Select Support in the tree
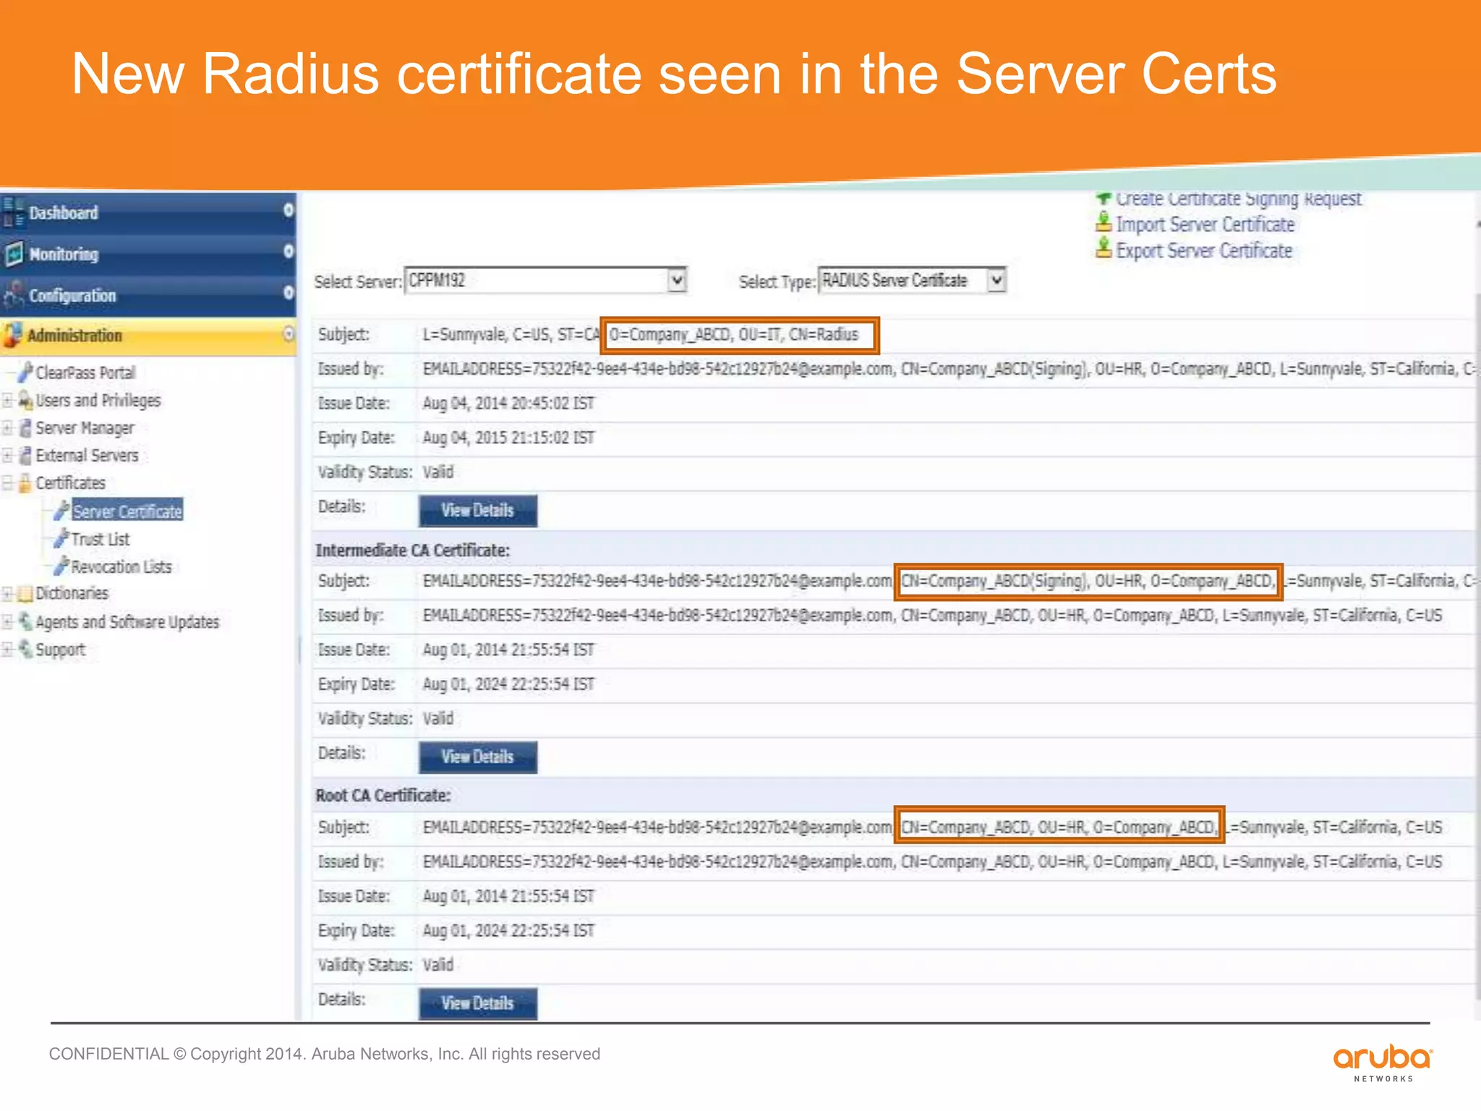 point(61,649)
